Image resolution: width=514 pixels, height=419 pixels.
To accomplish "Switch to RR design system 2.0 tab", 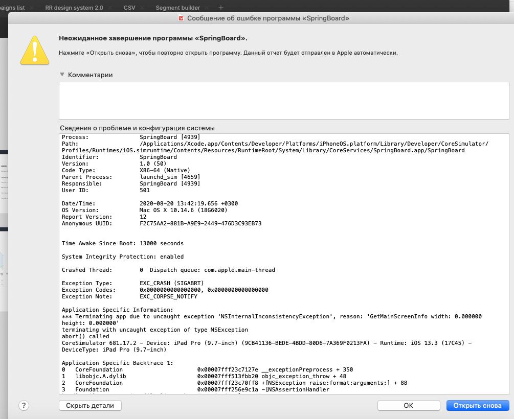I will pyautogui.click(x=74, y=8).
